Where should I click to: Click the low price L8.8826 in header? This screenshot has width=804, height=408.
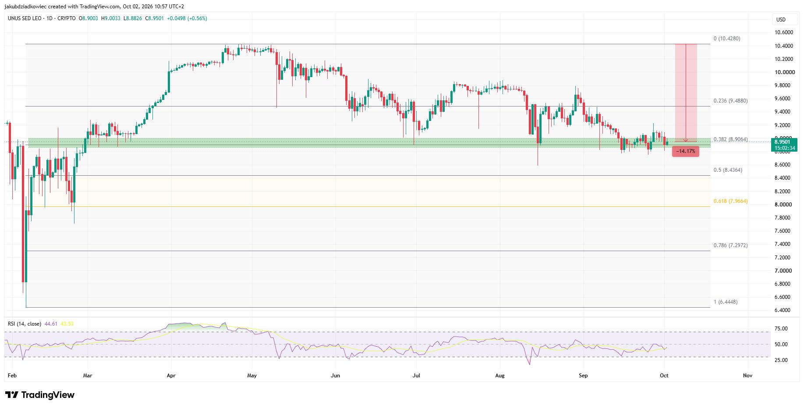(x=133, y=18)
